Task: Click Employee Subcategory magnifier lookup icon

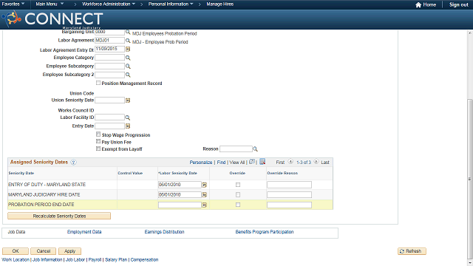Action: [128, 66]
